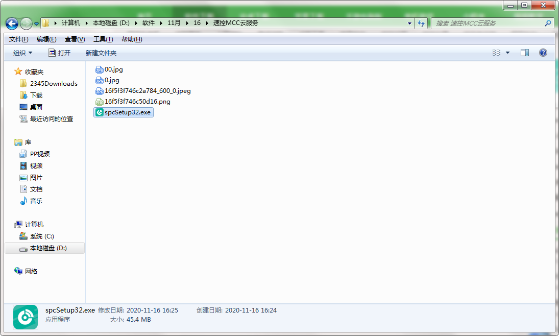Image resolution: width=559 pixels, height=336 pixels.
Task: Select 库 in navigation pane
Action: (28, 142)
